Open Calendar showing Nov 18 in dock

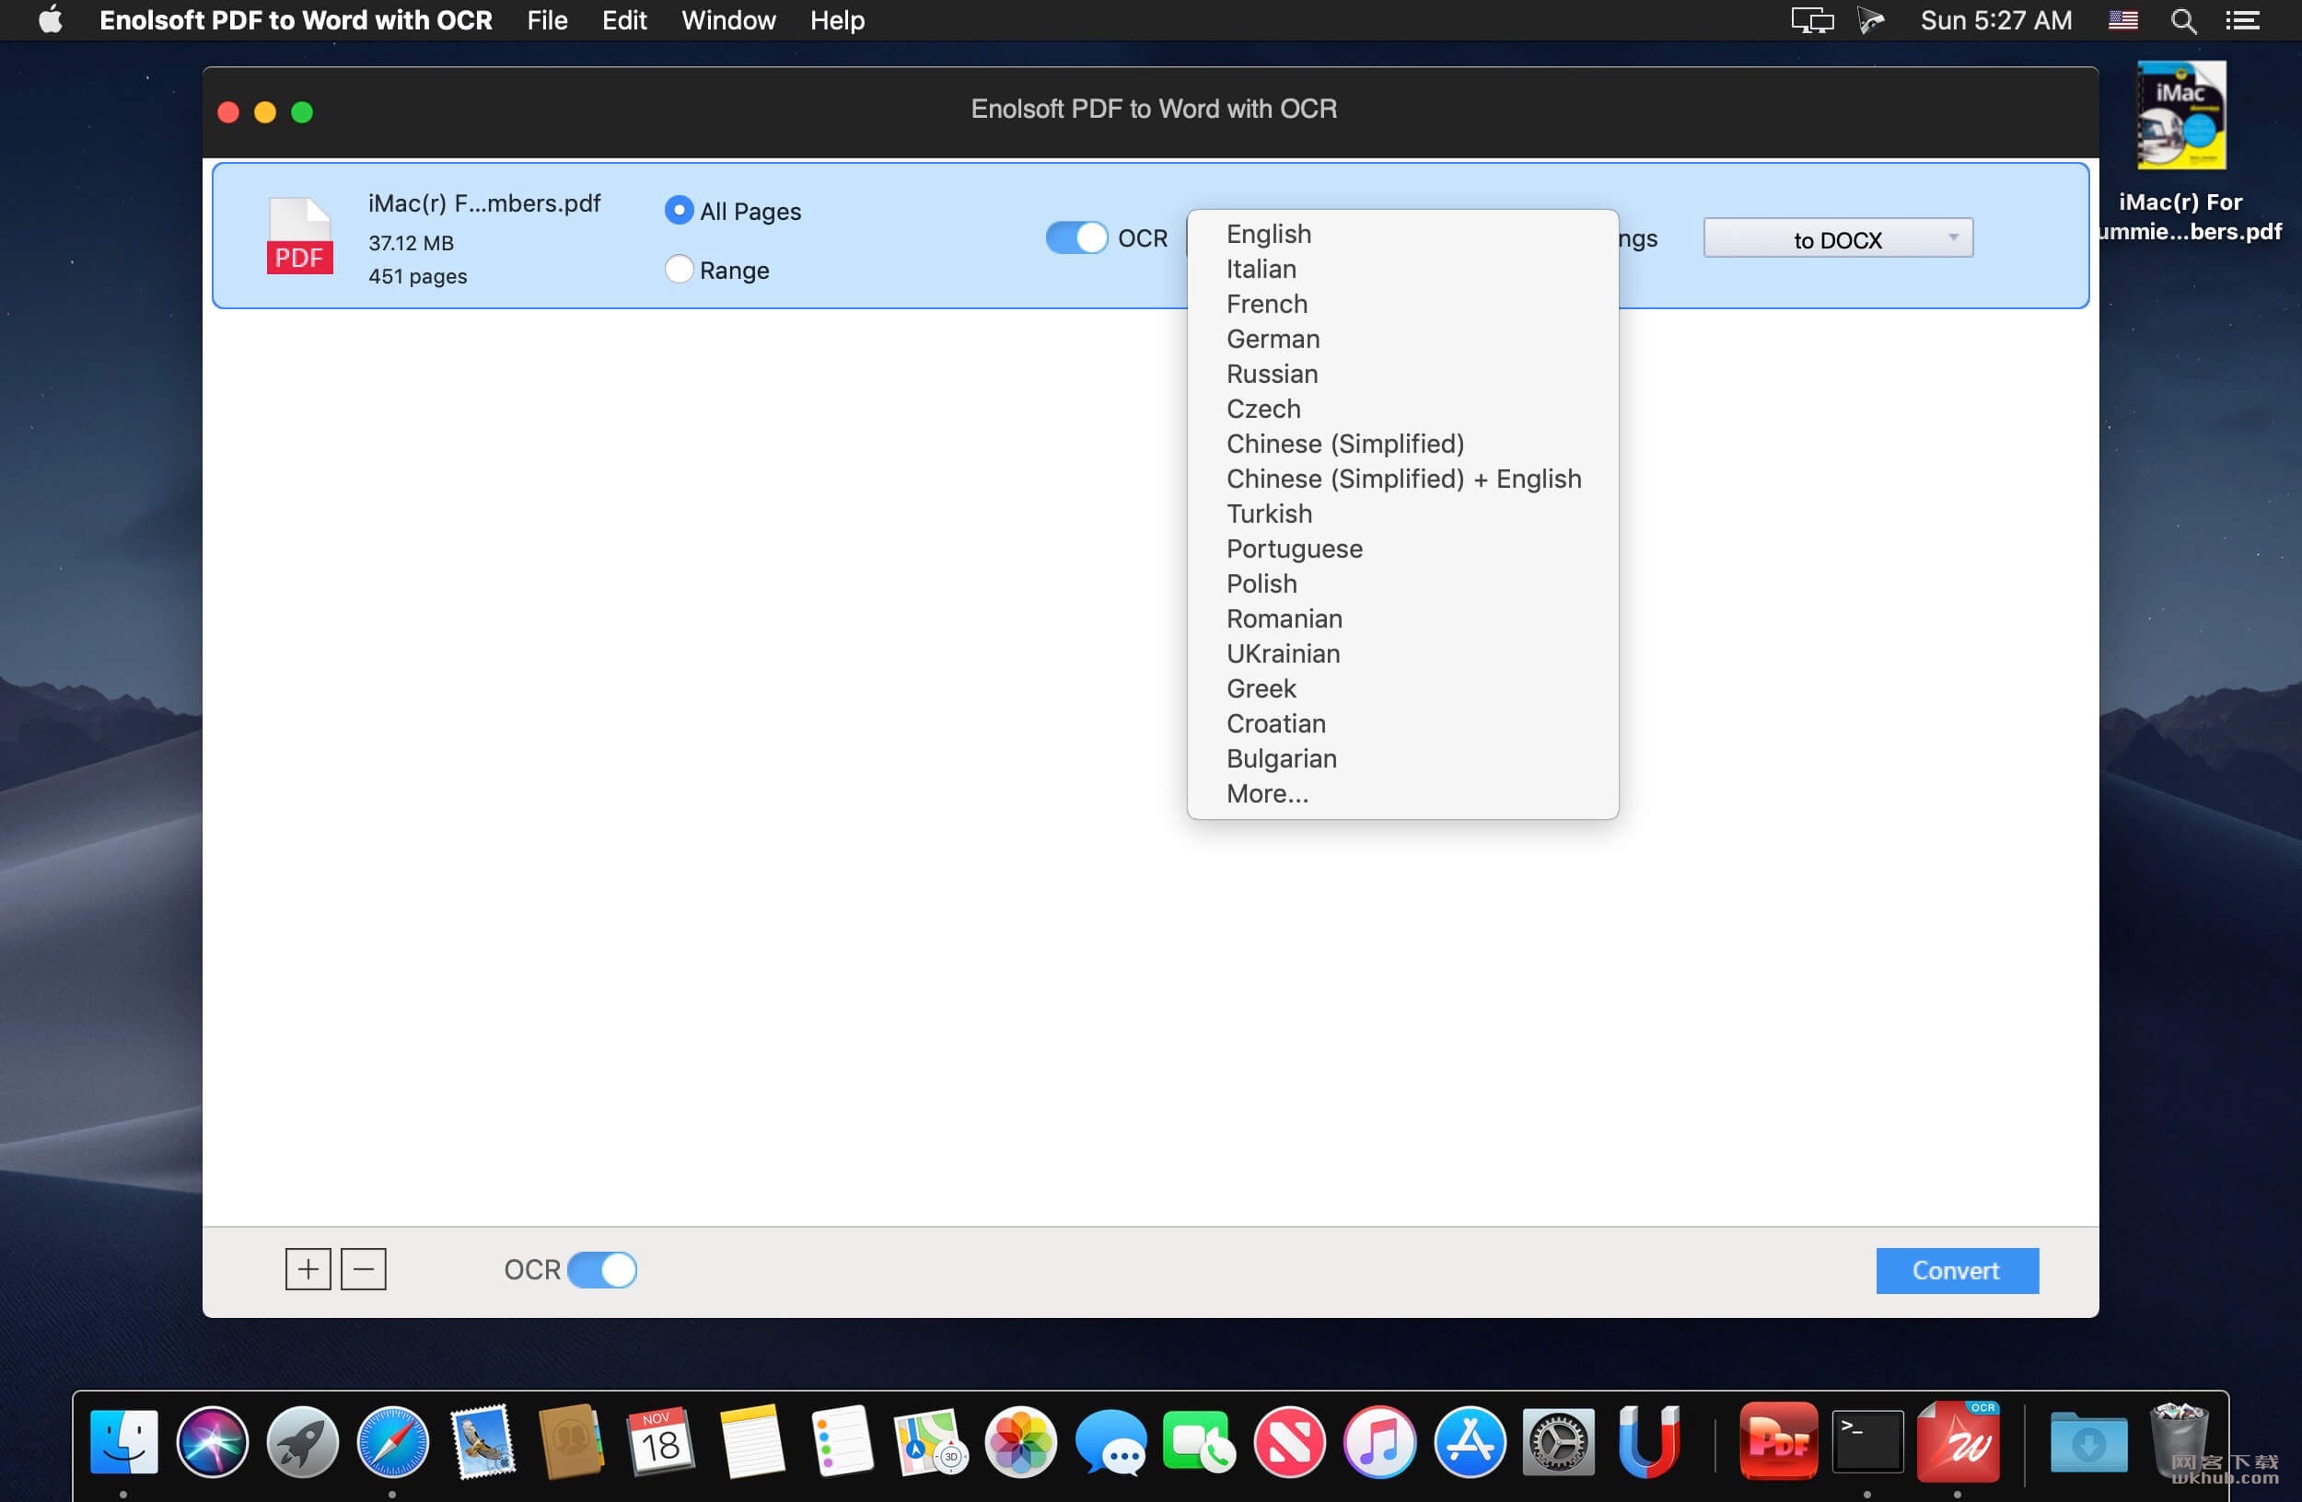pyautogui.click(x=661, y=1441)
